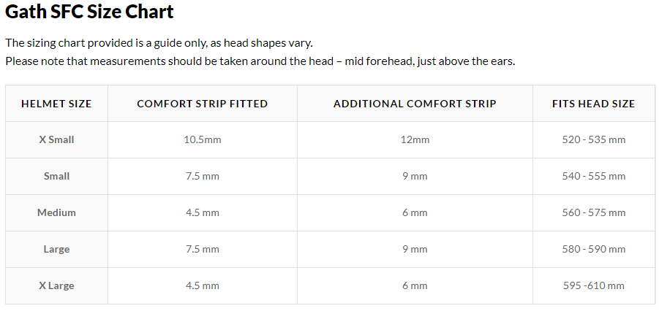This screenshot has width=659, height=311.
Task: Click the 520 - 535 mm head size
Action: coord(593,139)
